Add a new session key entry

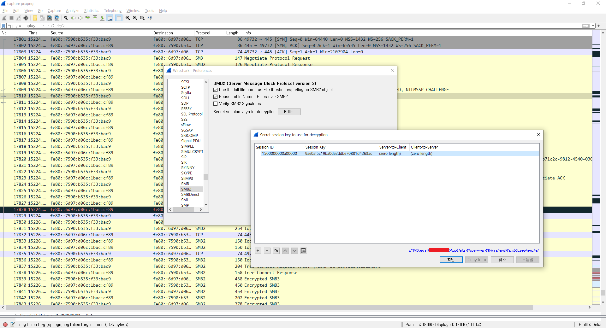258,251
